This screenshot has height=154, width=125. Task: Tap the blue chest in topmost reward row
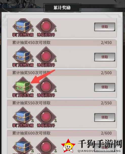[x=23, y=26]
